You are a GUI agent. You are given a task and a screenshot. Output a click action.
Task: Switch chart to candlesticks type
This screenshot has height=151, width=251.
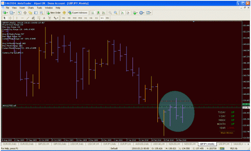98,12
